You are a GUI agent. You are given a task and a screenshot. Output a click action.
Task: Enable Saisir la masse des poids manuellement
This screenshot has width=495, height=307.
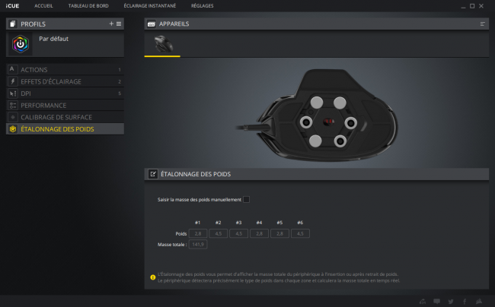pyautogui.click(x=246, y=199)
